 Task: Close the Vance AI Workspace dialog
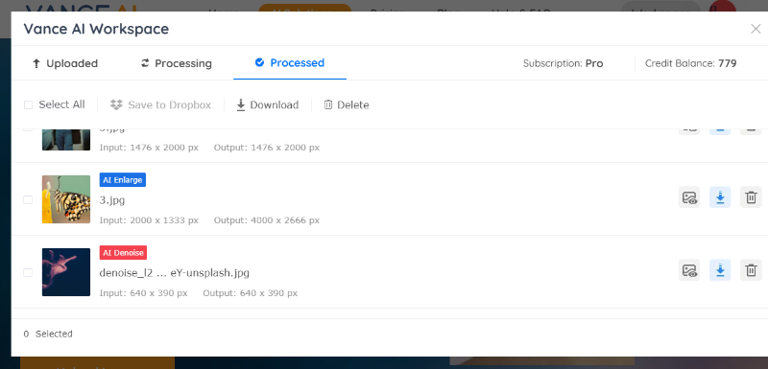pyautogui.click(x=756, y=29)
